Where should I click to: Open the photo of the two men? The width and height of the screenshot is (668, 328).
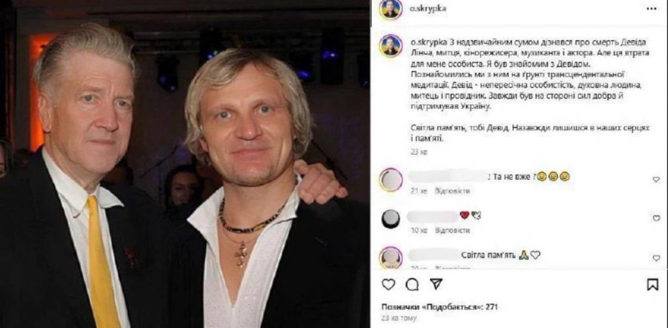(x=185, y=164)
